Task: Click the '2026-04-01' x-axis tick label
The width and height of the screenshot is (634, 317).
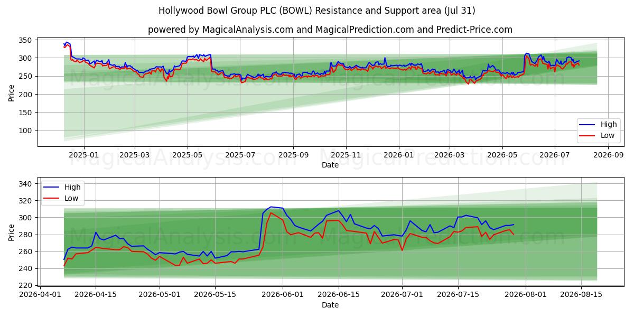Action: point(41,295)
